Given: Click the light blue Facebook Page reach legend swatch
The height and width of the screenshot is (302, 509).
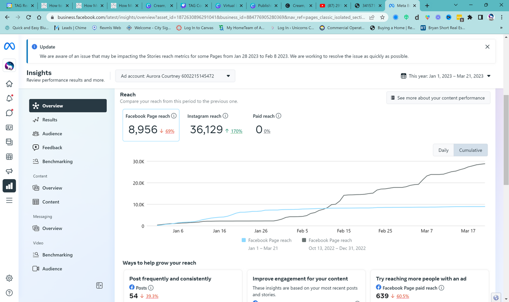Looking at the screenshot, I should [x=244, y=240].
